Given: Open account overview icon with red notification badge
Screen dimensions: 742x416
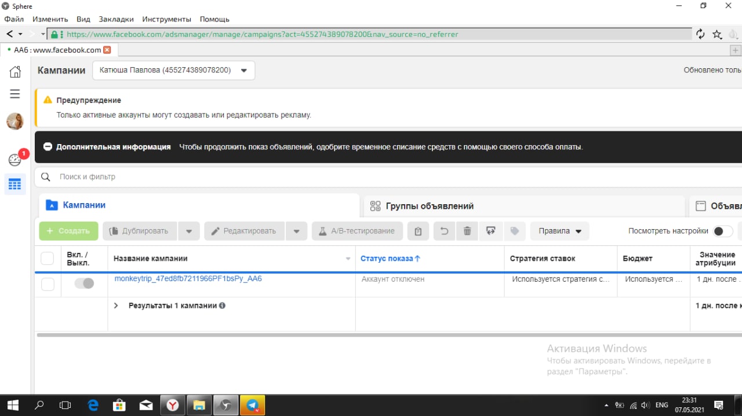Looking at the screenshot, I should click(15, 159).
